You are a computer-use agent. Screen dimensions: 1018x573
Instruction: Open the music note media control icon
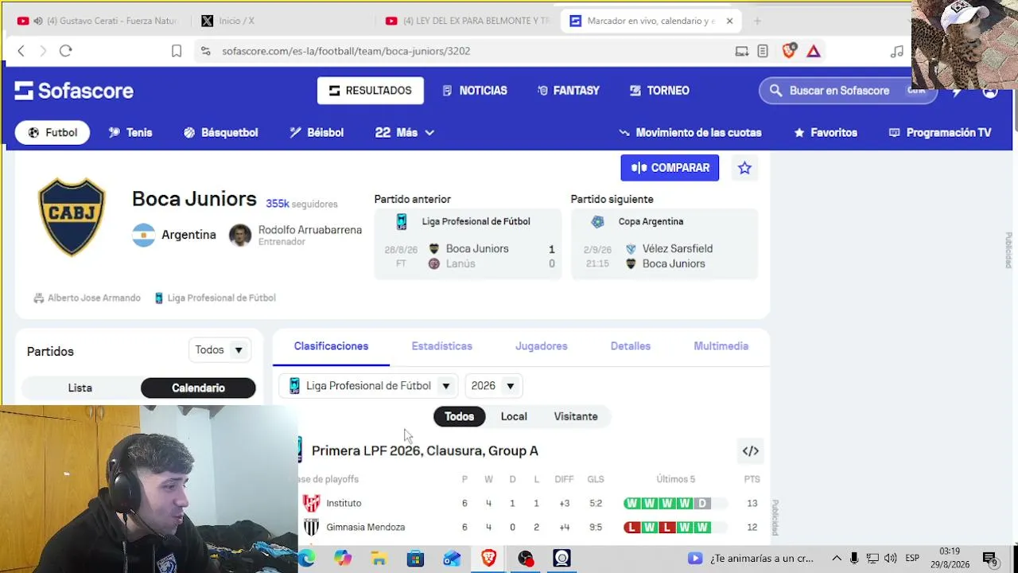(897, 51)
